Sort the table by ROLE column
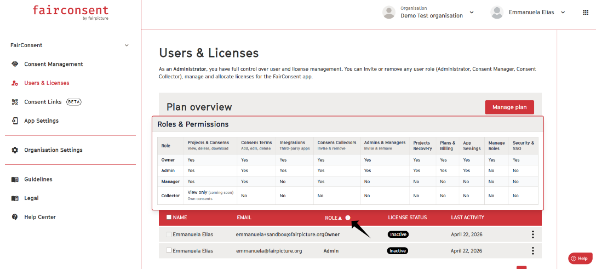The width and height of the screenshot is (596, 269). [334, 218]
